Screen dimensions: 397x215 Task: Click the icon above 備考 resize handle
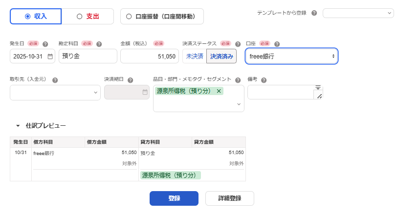(318, 87)
